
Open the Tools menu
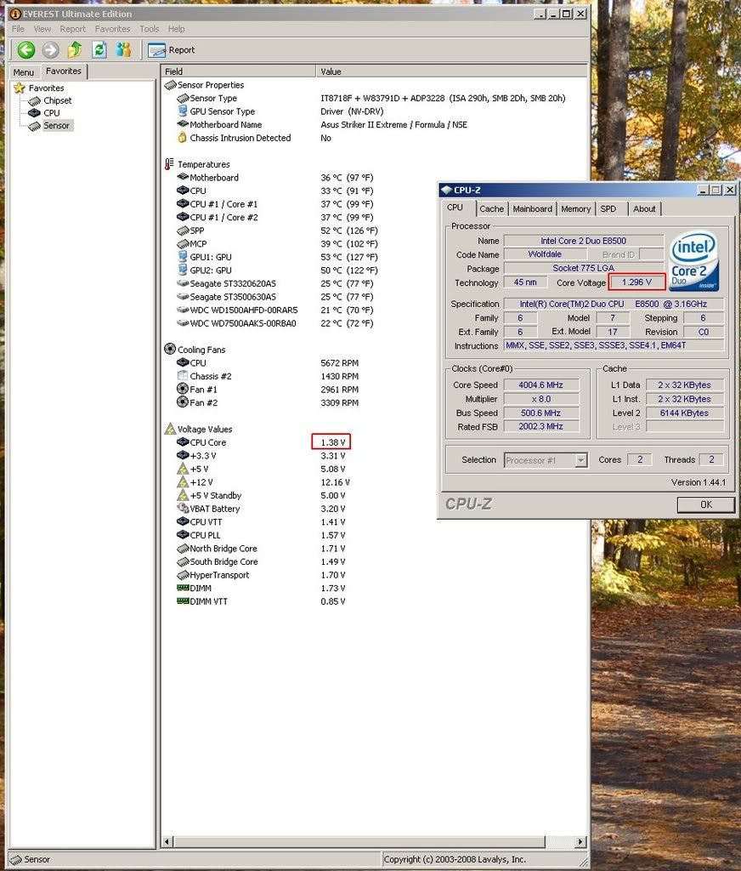point(150,29)
